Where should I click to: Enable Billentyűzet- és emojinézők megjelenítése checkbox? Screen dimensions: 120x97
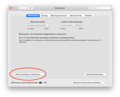coord(17,34)
